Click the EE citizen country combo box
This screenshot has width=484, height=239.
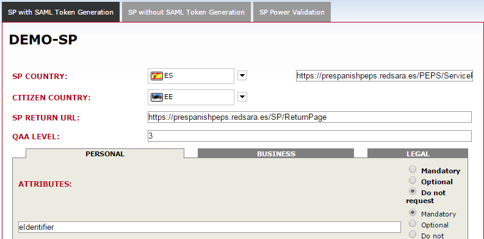(x=191, y=97)
